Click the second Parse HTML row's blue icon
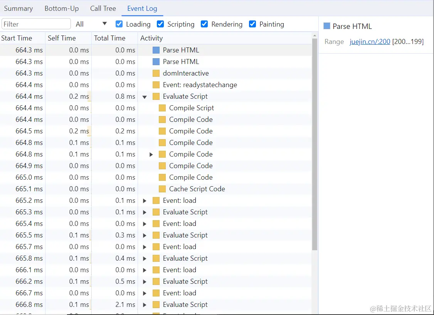The width and height of the screenshot is (434, 315). pyautogui.click(x=156, y=62)
